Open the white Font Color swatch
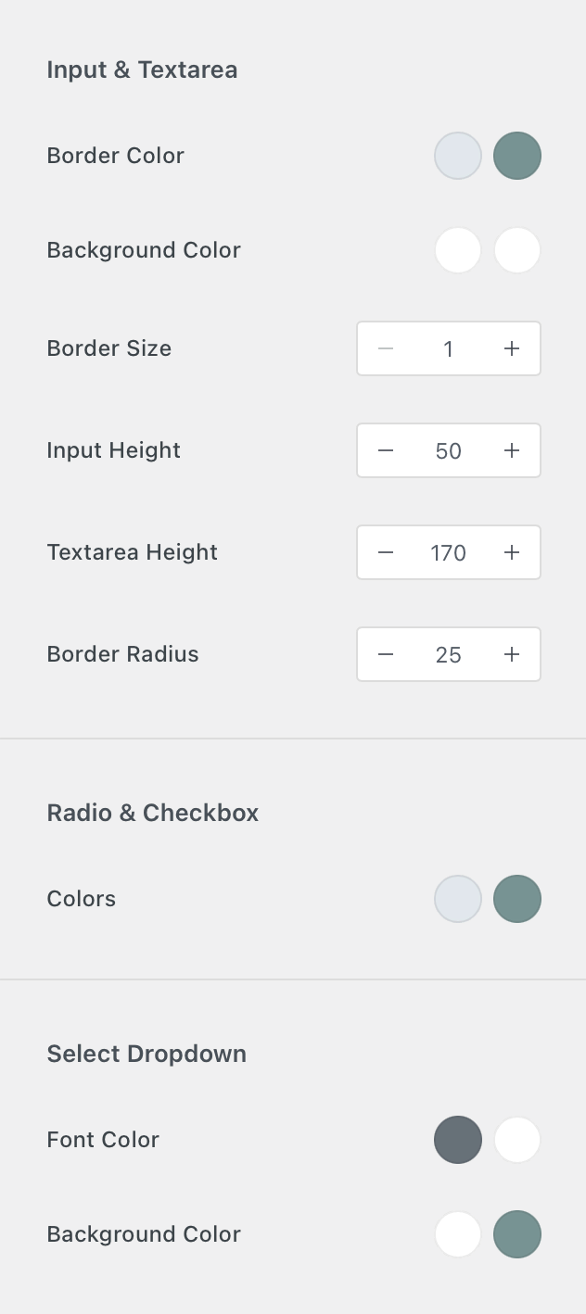The image size is (586, 1314). 517,1140
